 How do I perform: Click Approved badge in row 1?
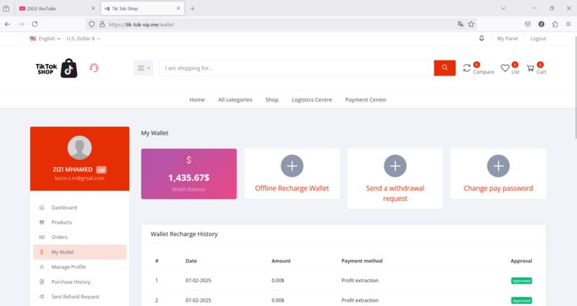tap(521, 281)
